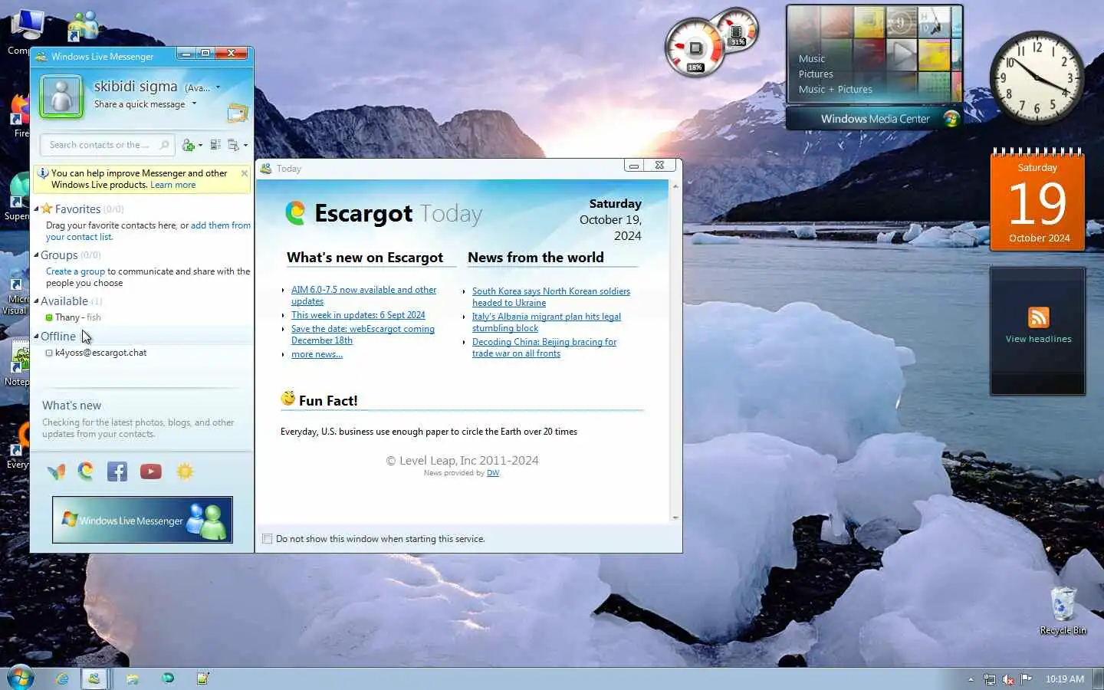This screenshot has width=1104, height=690.
Task: Click the info icon in improve Messenger banner
Action: 43,173
